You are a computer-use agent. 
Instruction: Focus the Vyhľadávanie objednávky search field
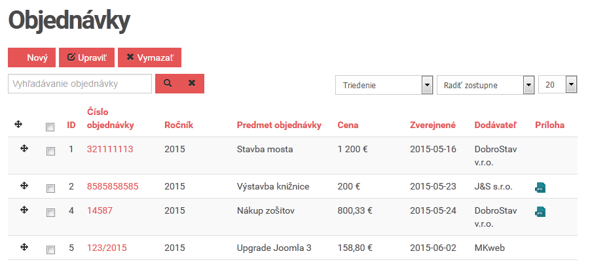pos(80,84)
